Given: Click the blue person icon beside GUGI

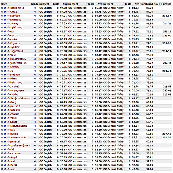Looking at the screenshot, I should (5, 12).
